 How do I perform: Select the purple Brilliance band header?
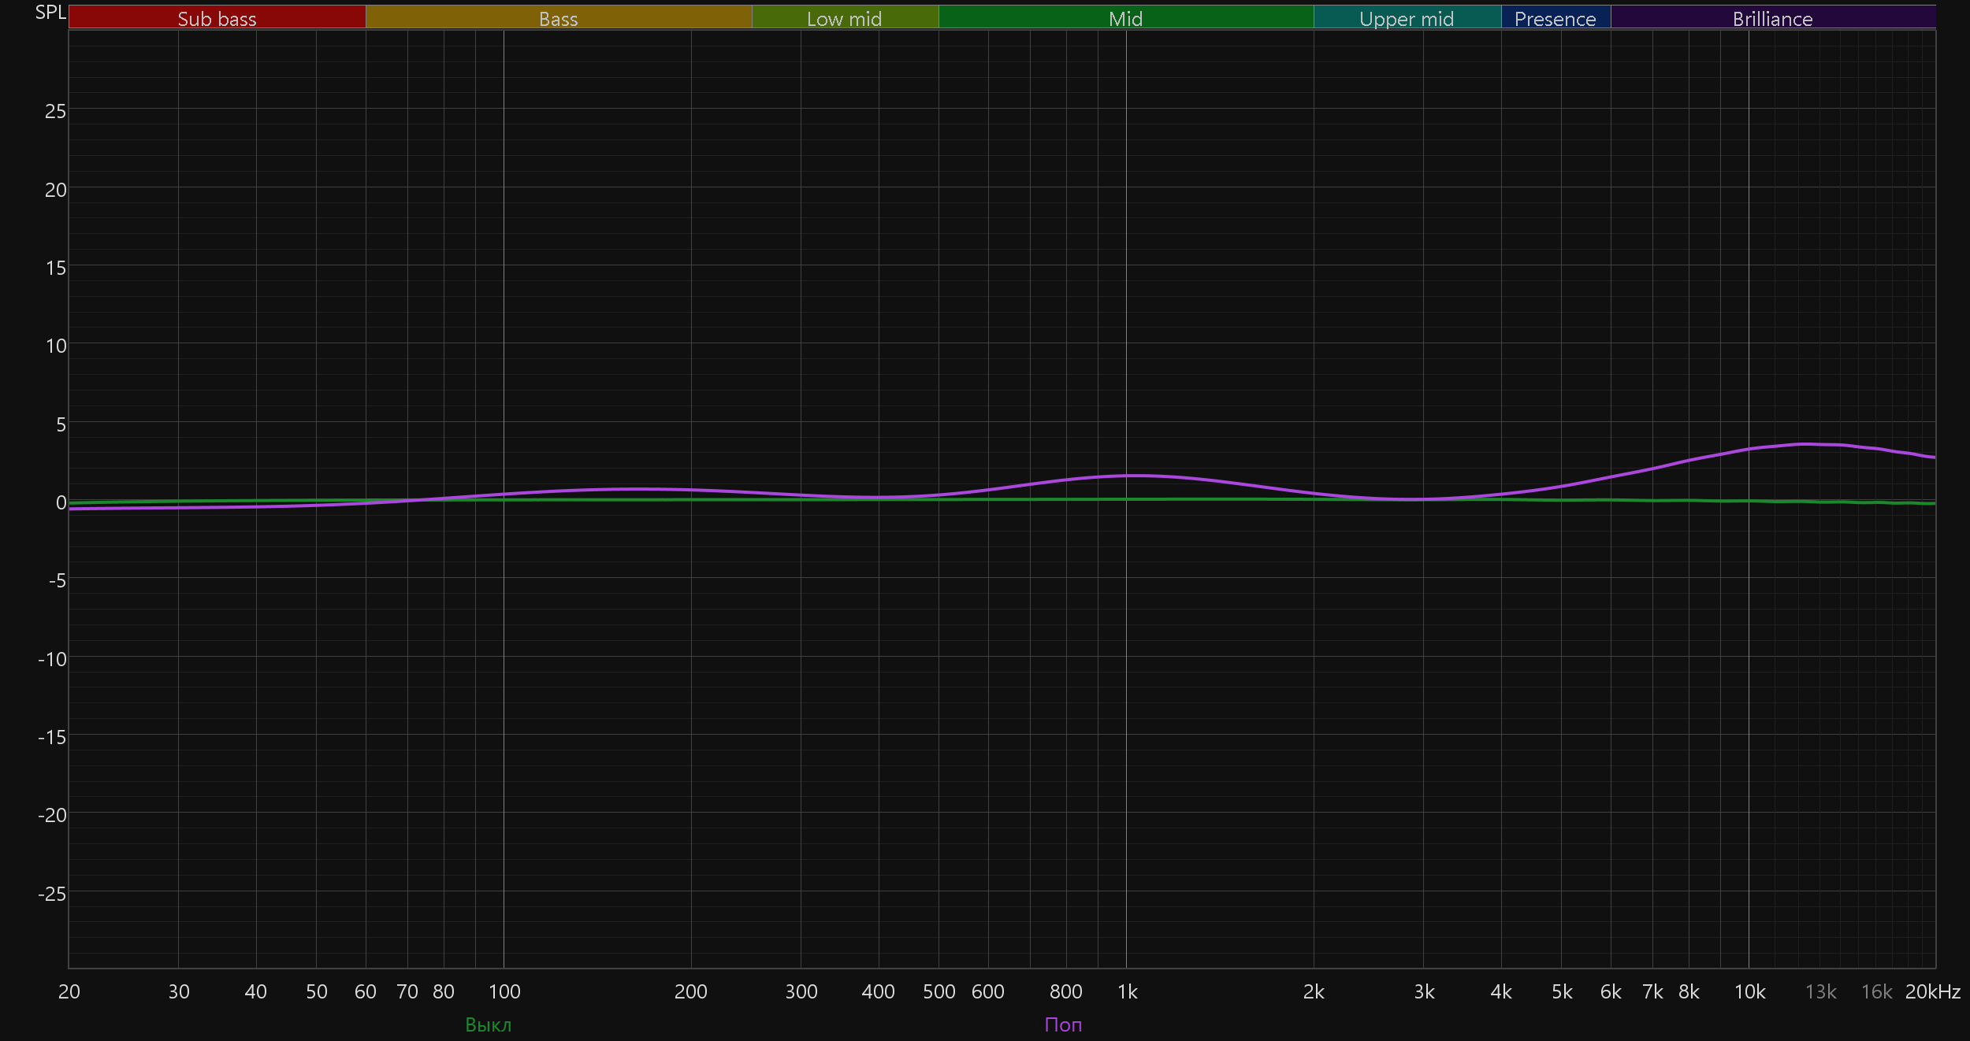coord(1772,18)
